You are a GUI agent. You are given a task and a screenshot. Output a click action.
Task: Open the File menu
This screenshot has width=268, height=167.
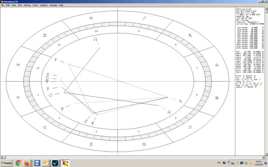pyautogui.click(x=3, y=5)
